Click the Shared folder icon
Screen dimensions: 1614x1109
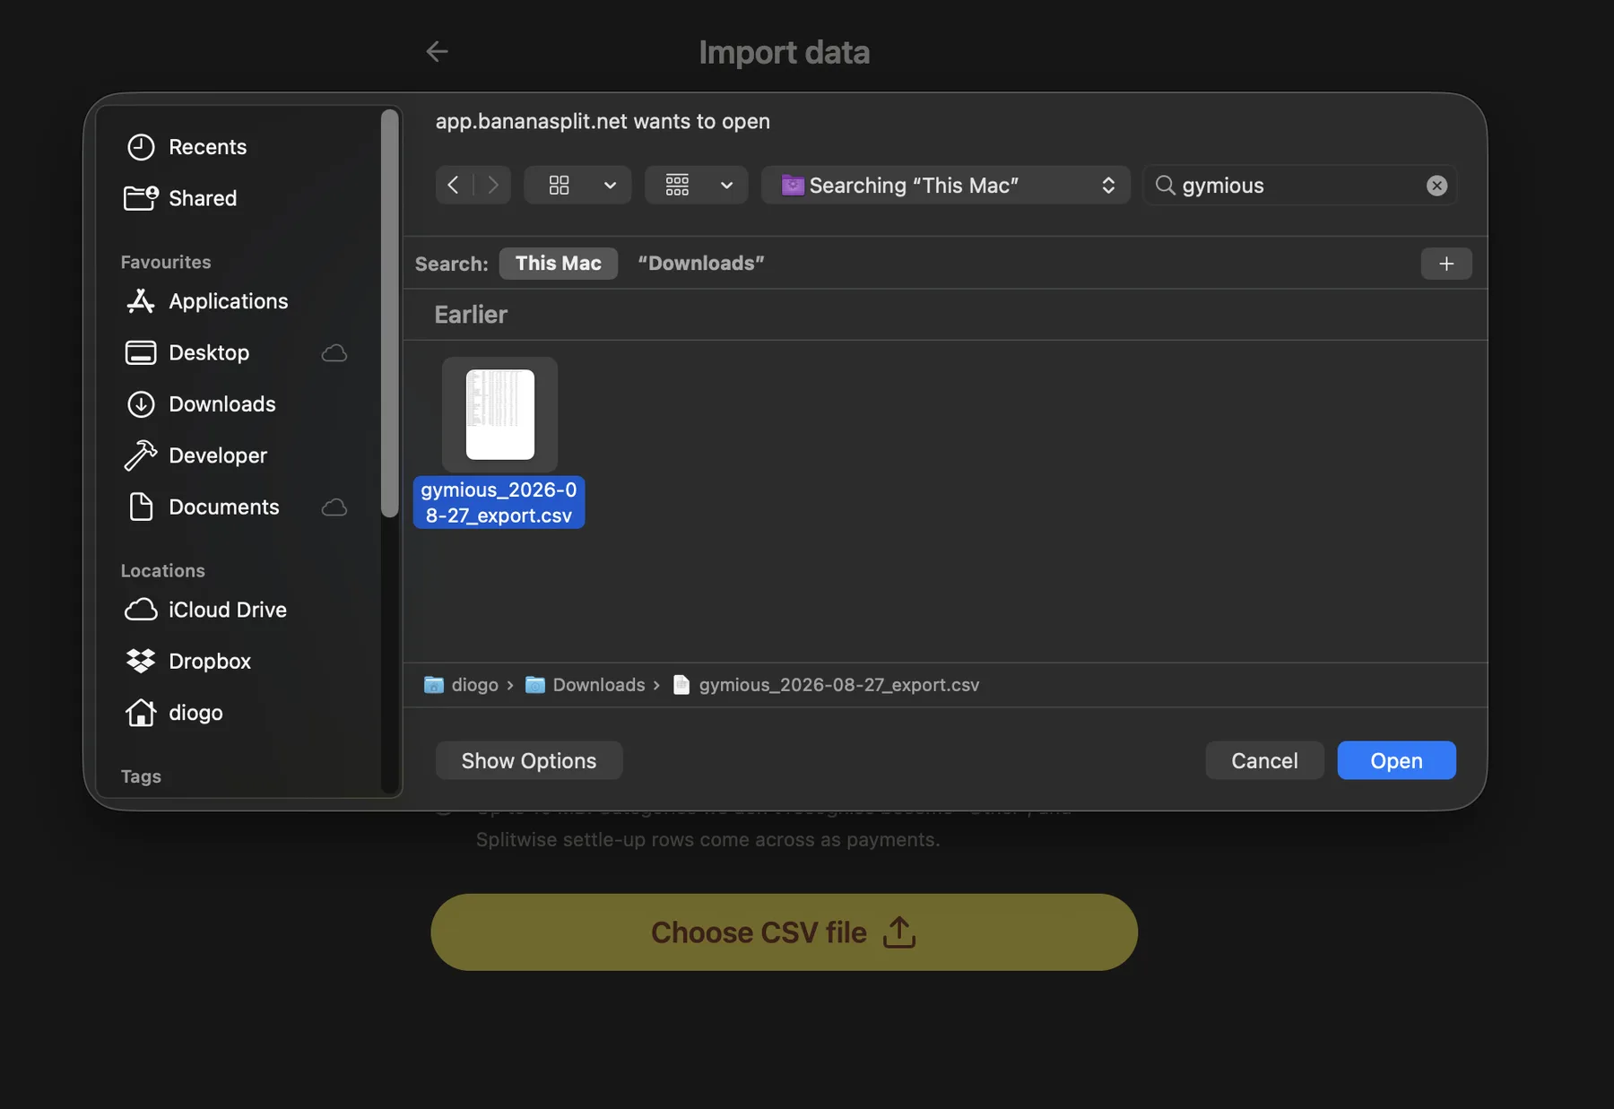click(141, 198)
